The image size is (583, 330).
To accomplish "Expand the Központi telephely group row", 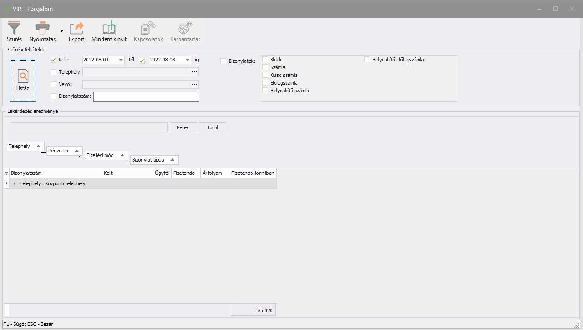I will tap(15, 183).
